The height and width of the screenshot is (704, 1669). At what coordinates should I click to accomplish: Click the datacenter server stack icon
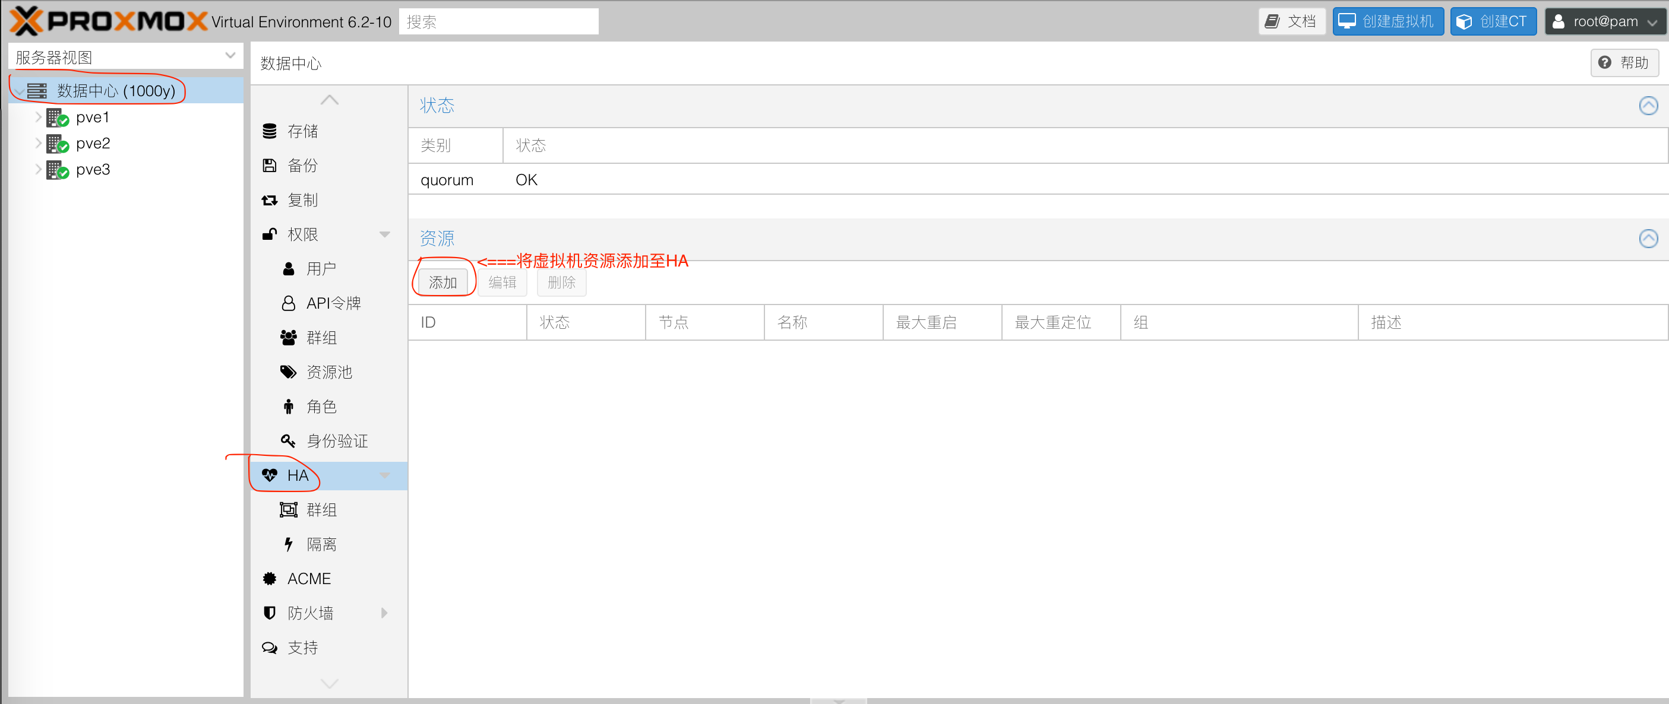tap(37, 91)
